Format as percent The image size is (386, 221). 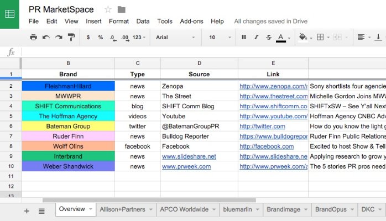pyautogui.click(x=101, y=38)
